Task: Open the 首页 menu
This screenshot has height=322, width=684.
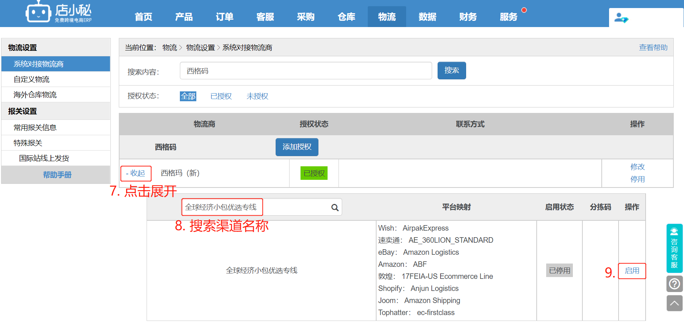Action: click(x=143, y=17)
